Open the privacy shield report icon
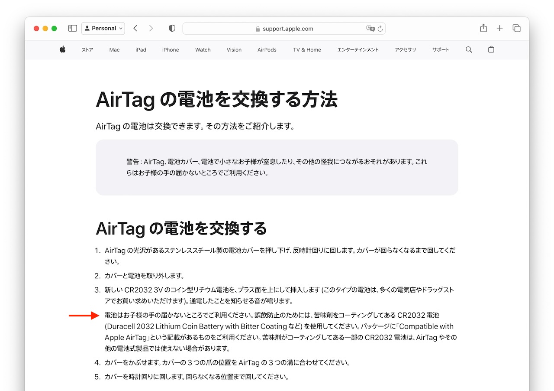 point(172,28)
